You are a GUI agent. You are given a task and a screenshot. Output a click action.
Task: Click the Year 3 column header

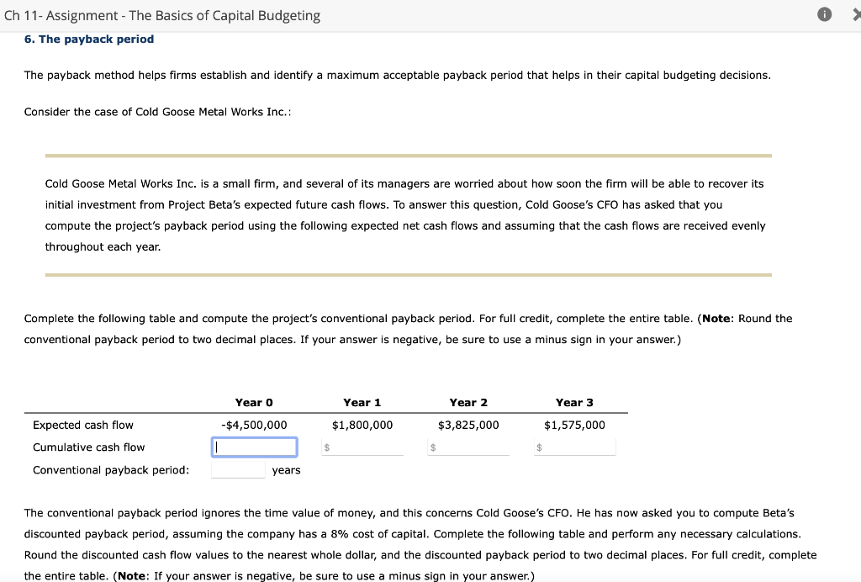click(575, 403)
